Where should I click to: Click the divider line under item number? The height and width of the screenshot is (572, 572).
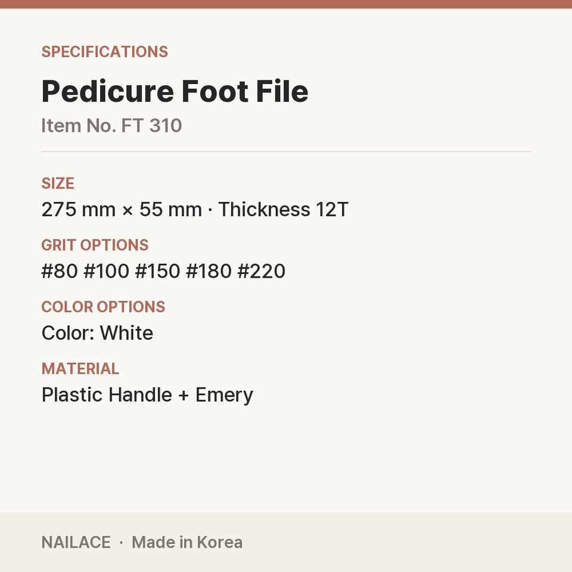point(286,151)
